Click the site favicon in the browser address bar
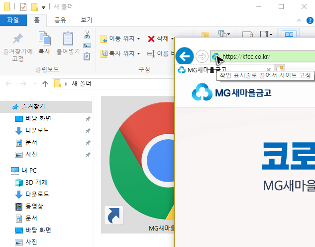Image resolution: width=315 pixels, height=247 pixels. pyautogui.click(x=215, y=56)
